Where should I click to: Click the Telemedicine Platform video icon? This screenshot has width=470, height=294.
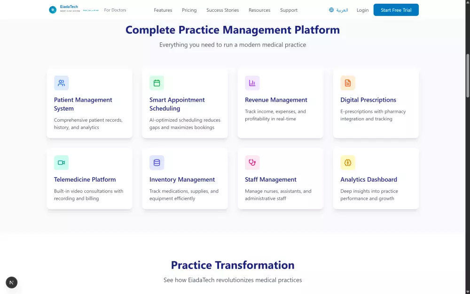pos(61,162)
